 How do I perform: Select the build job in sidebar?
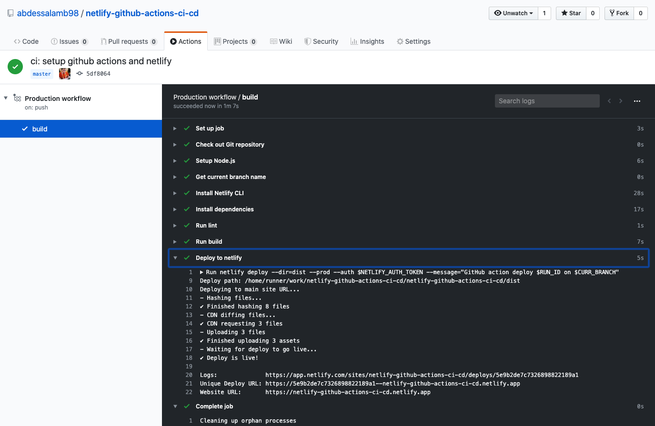coord(81,129)
